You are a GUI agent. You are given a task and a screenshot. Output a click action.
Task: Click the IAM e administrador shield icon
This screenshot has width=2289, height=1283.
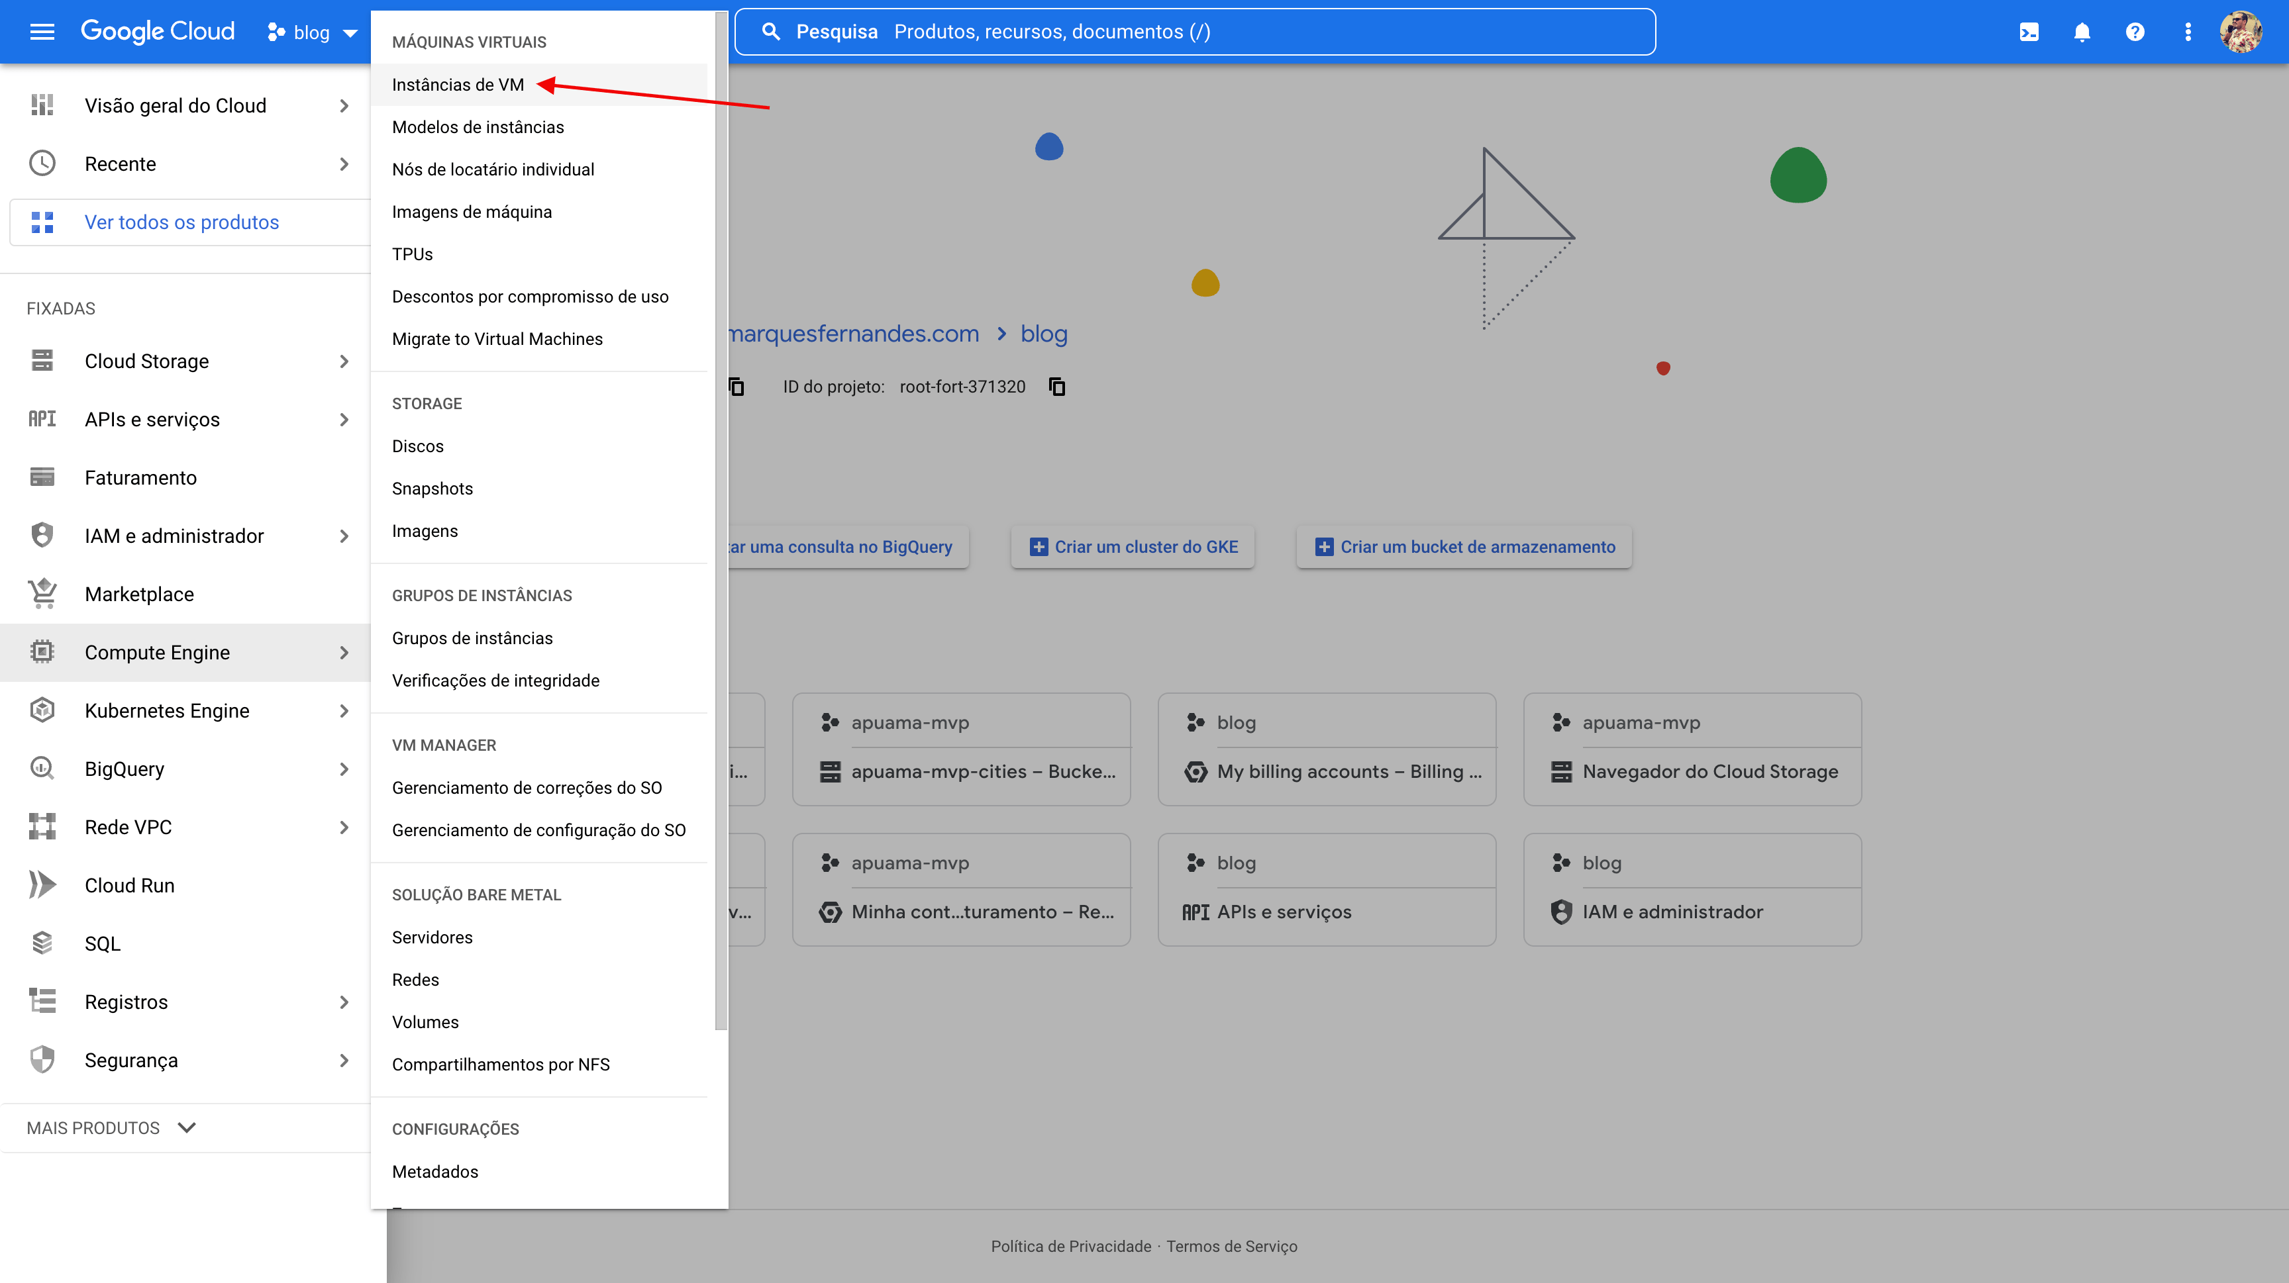[42, 536]
